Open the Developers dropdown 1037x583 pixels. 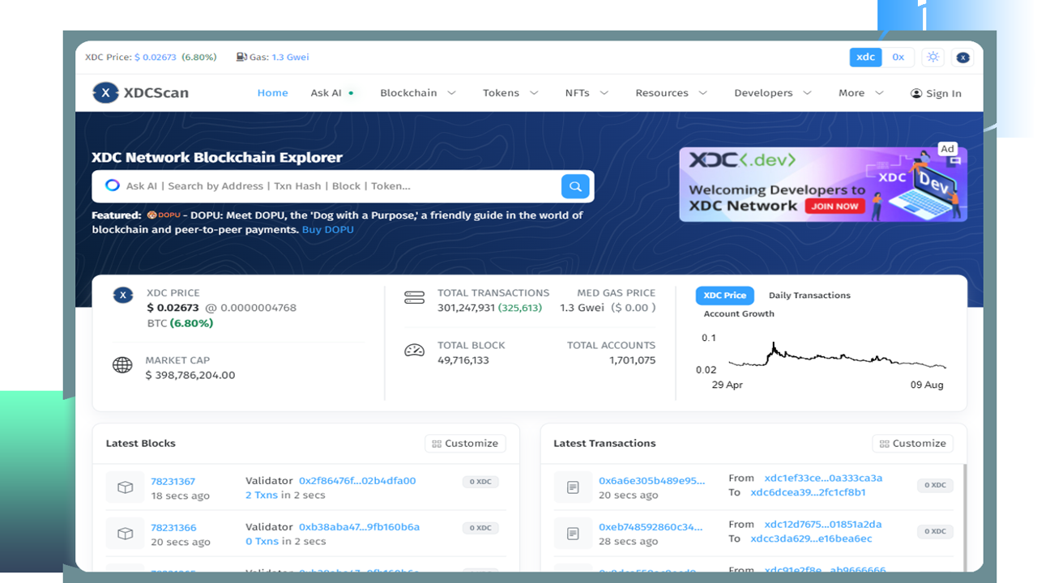[x=773, y=93]
